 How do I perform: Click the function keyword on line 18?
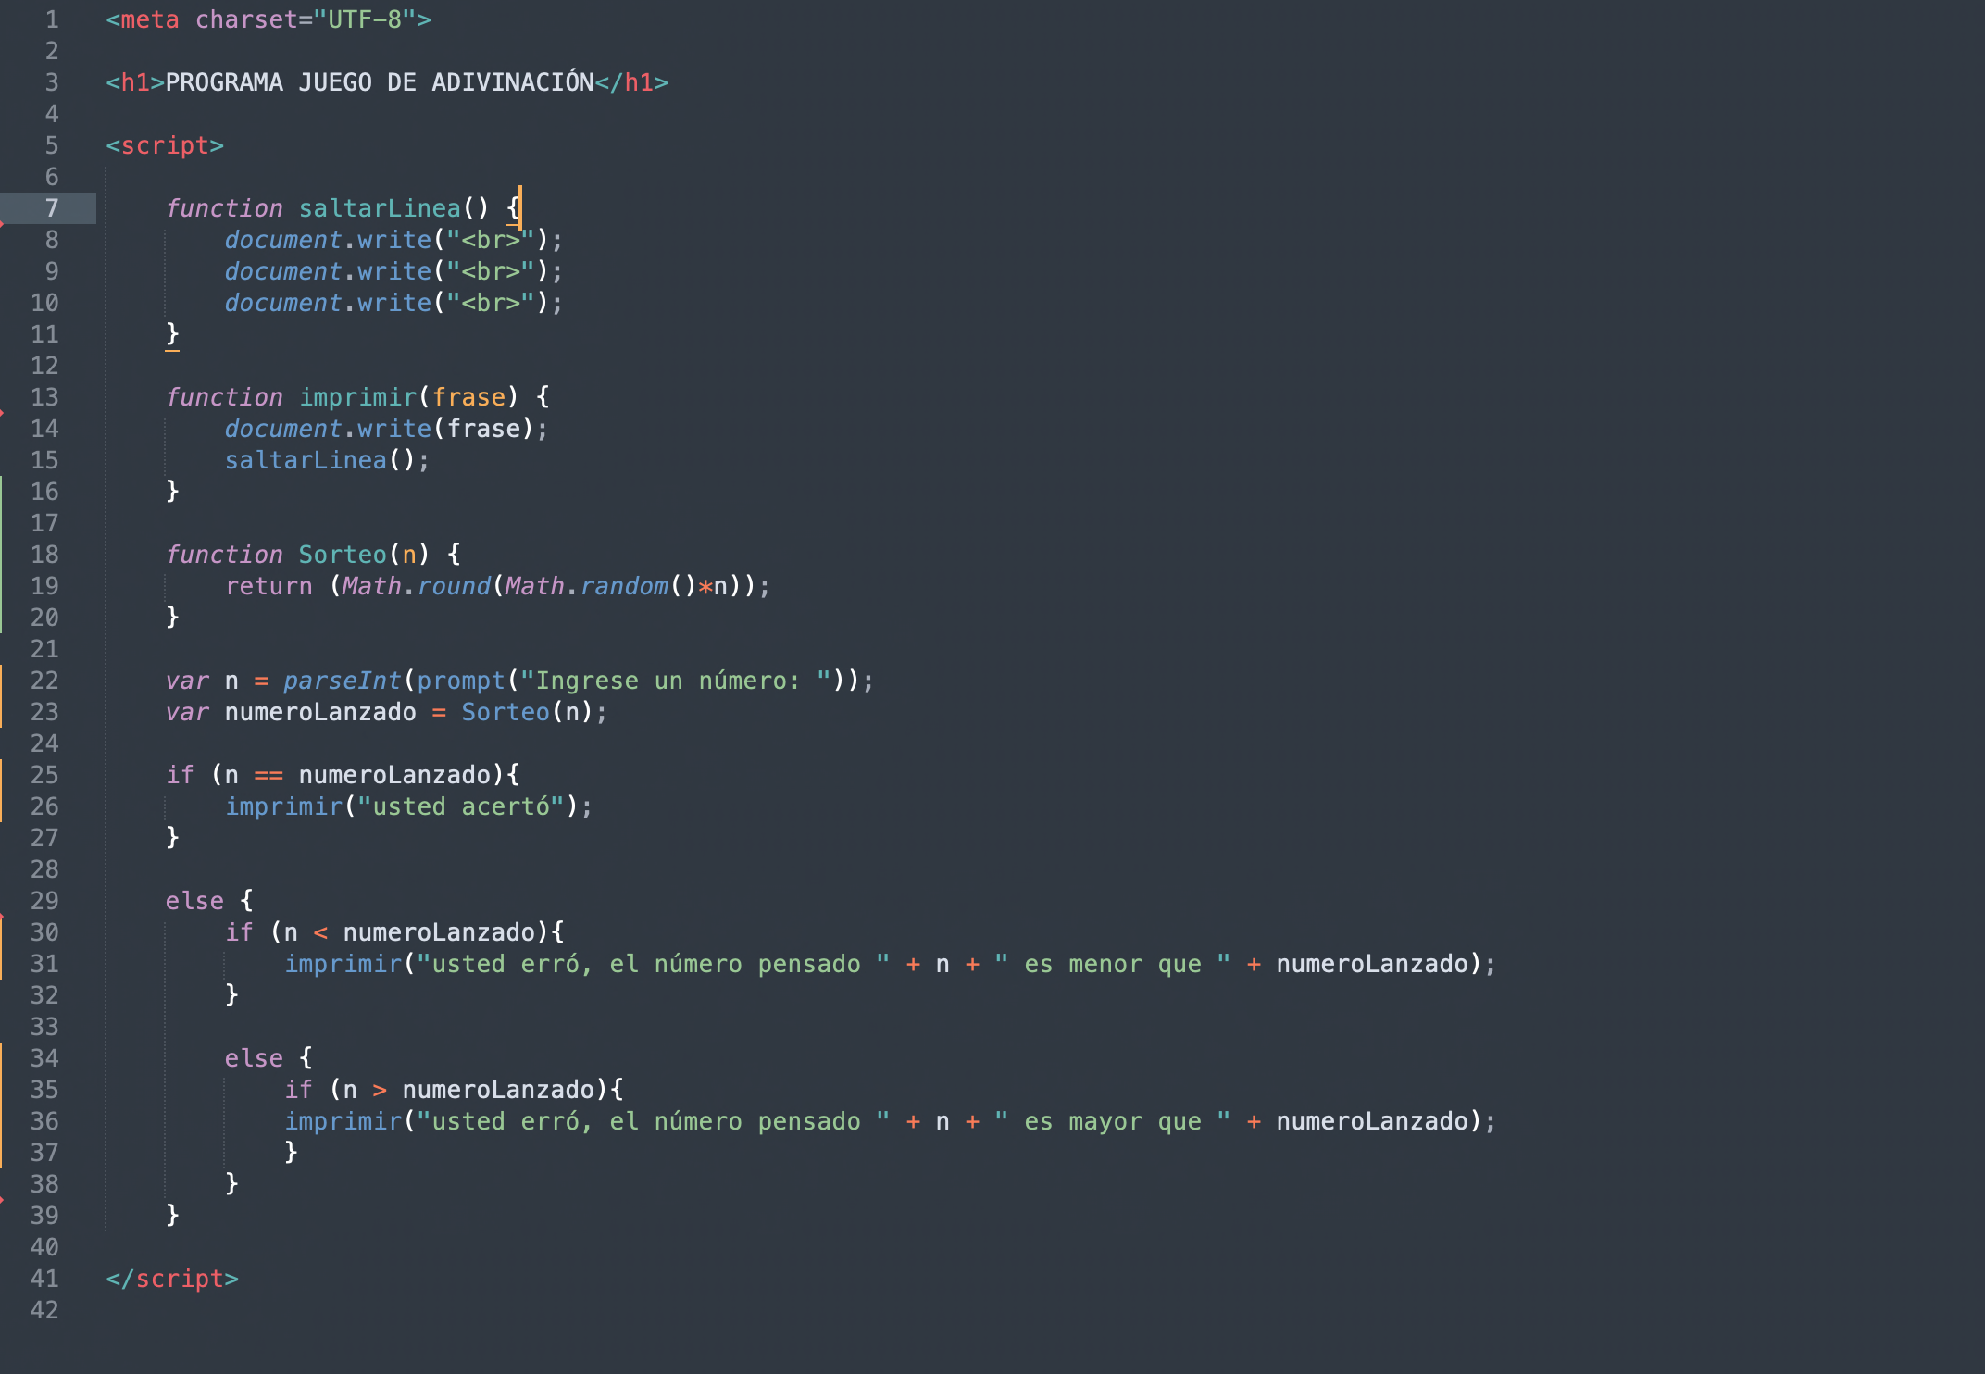(224, 555)
